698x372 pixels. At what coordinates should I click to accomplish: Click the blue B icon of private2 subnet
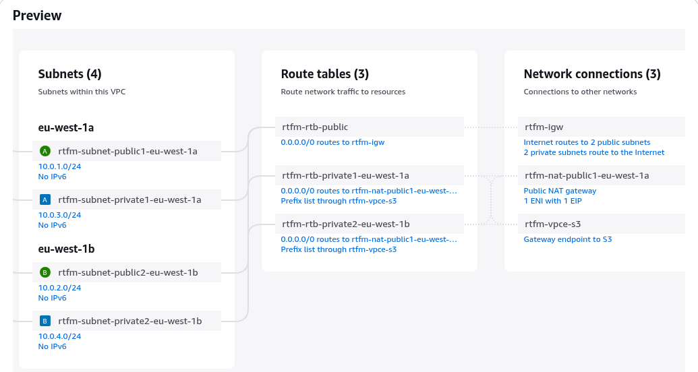pyautogui.click(x=45, y=321)
